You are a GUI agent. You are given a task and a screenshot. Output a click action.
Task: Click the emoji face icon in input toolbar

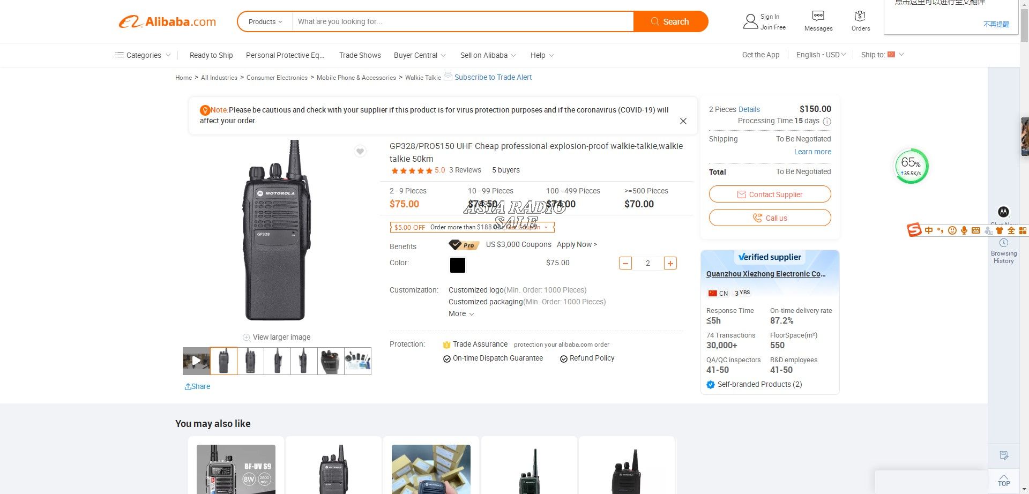(952, 230)
